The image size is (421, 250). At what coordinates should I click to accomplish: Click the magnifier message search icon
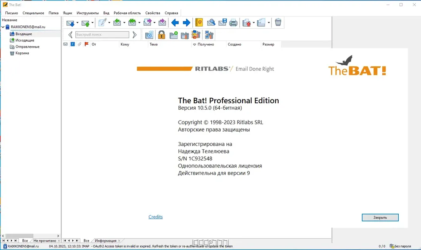pyautogui.click(x=211, y=23)
